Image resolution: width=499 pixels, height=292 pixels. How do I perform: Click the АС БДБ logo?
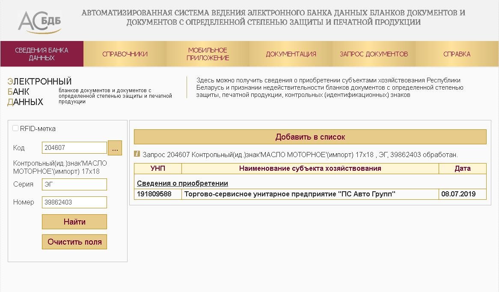(39, 22)
